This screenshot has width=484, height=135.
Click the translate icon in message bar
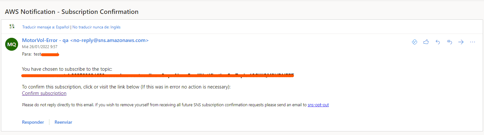(x=12, y=26)
